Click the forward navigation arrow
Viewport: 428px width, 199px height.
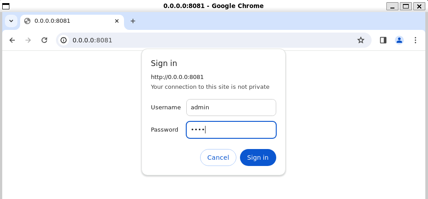[28, 40]
